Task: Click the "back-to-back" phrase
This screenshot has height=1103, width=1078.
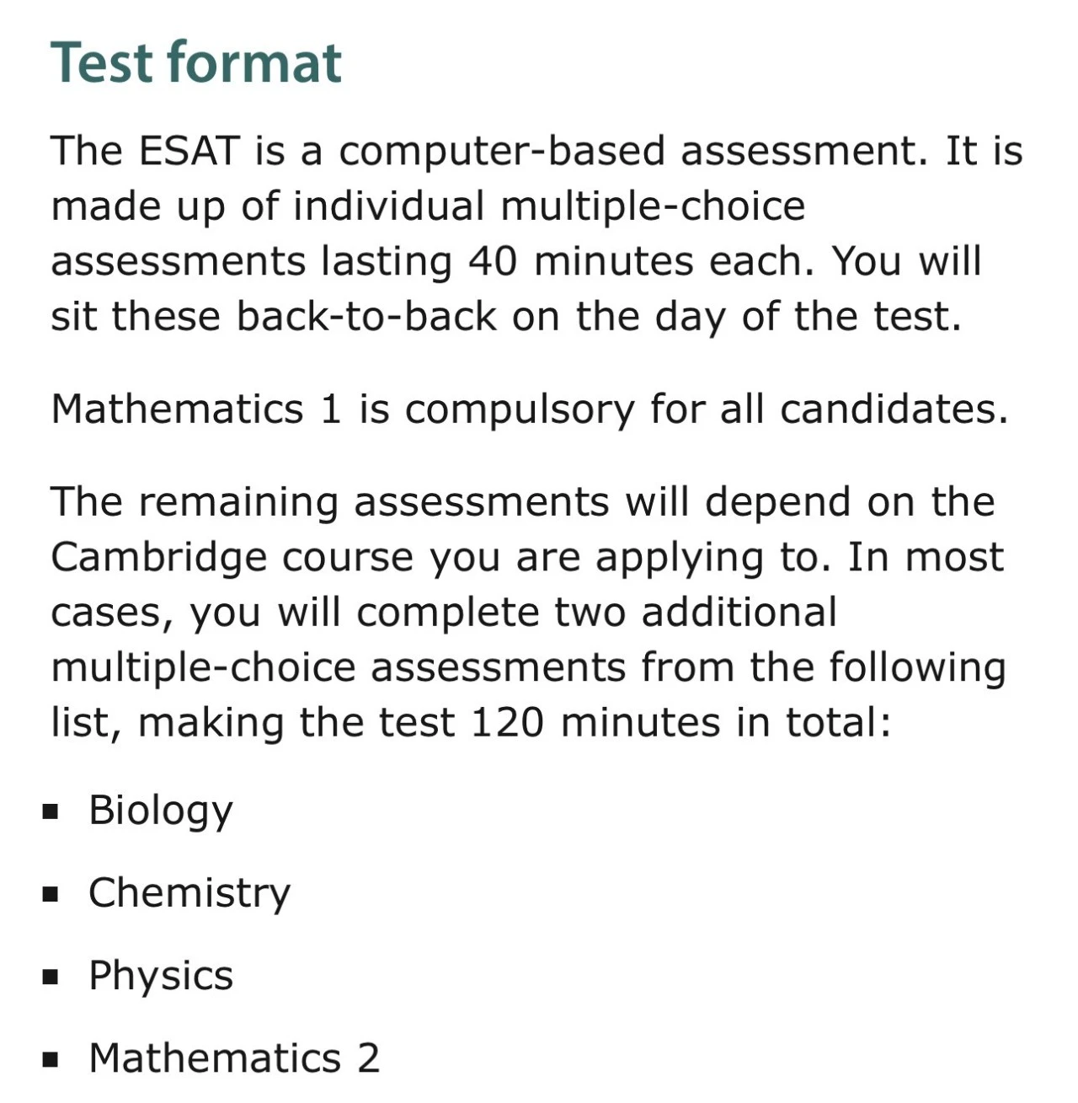Action: [366, 317]
